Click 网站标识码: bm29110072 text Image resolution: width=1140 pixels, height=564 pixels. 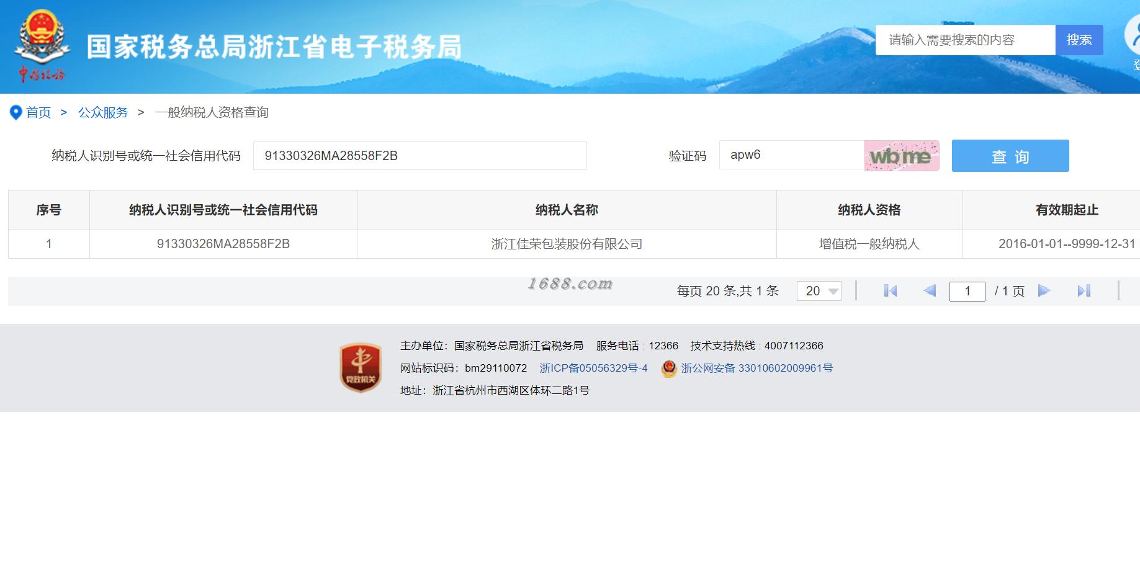coord(464,369)
